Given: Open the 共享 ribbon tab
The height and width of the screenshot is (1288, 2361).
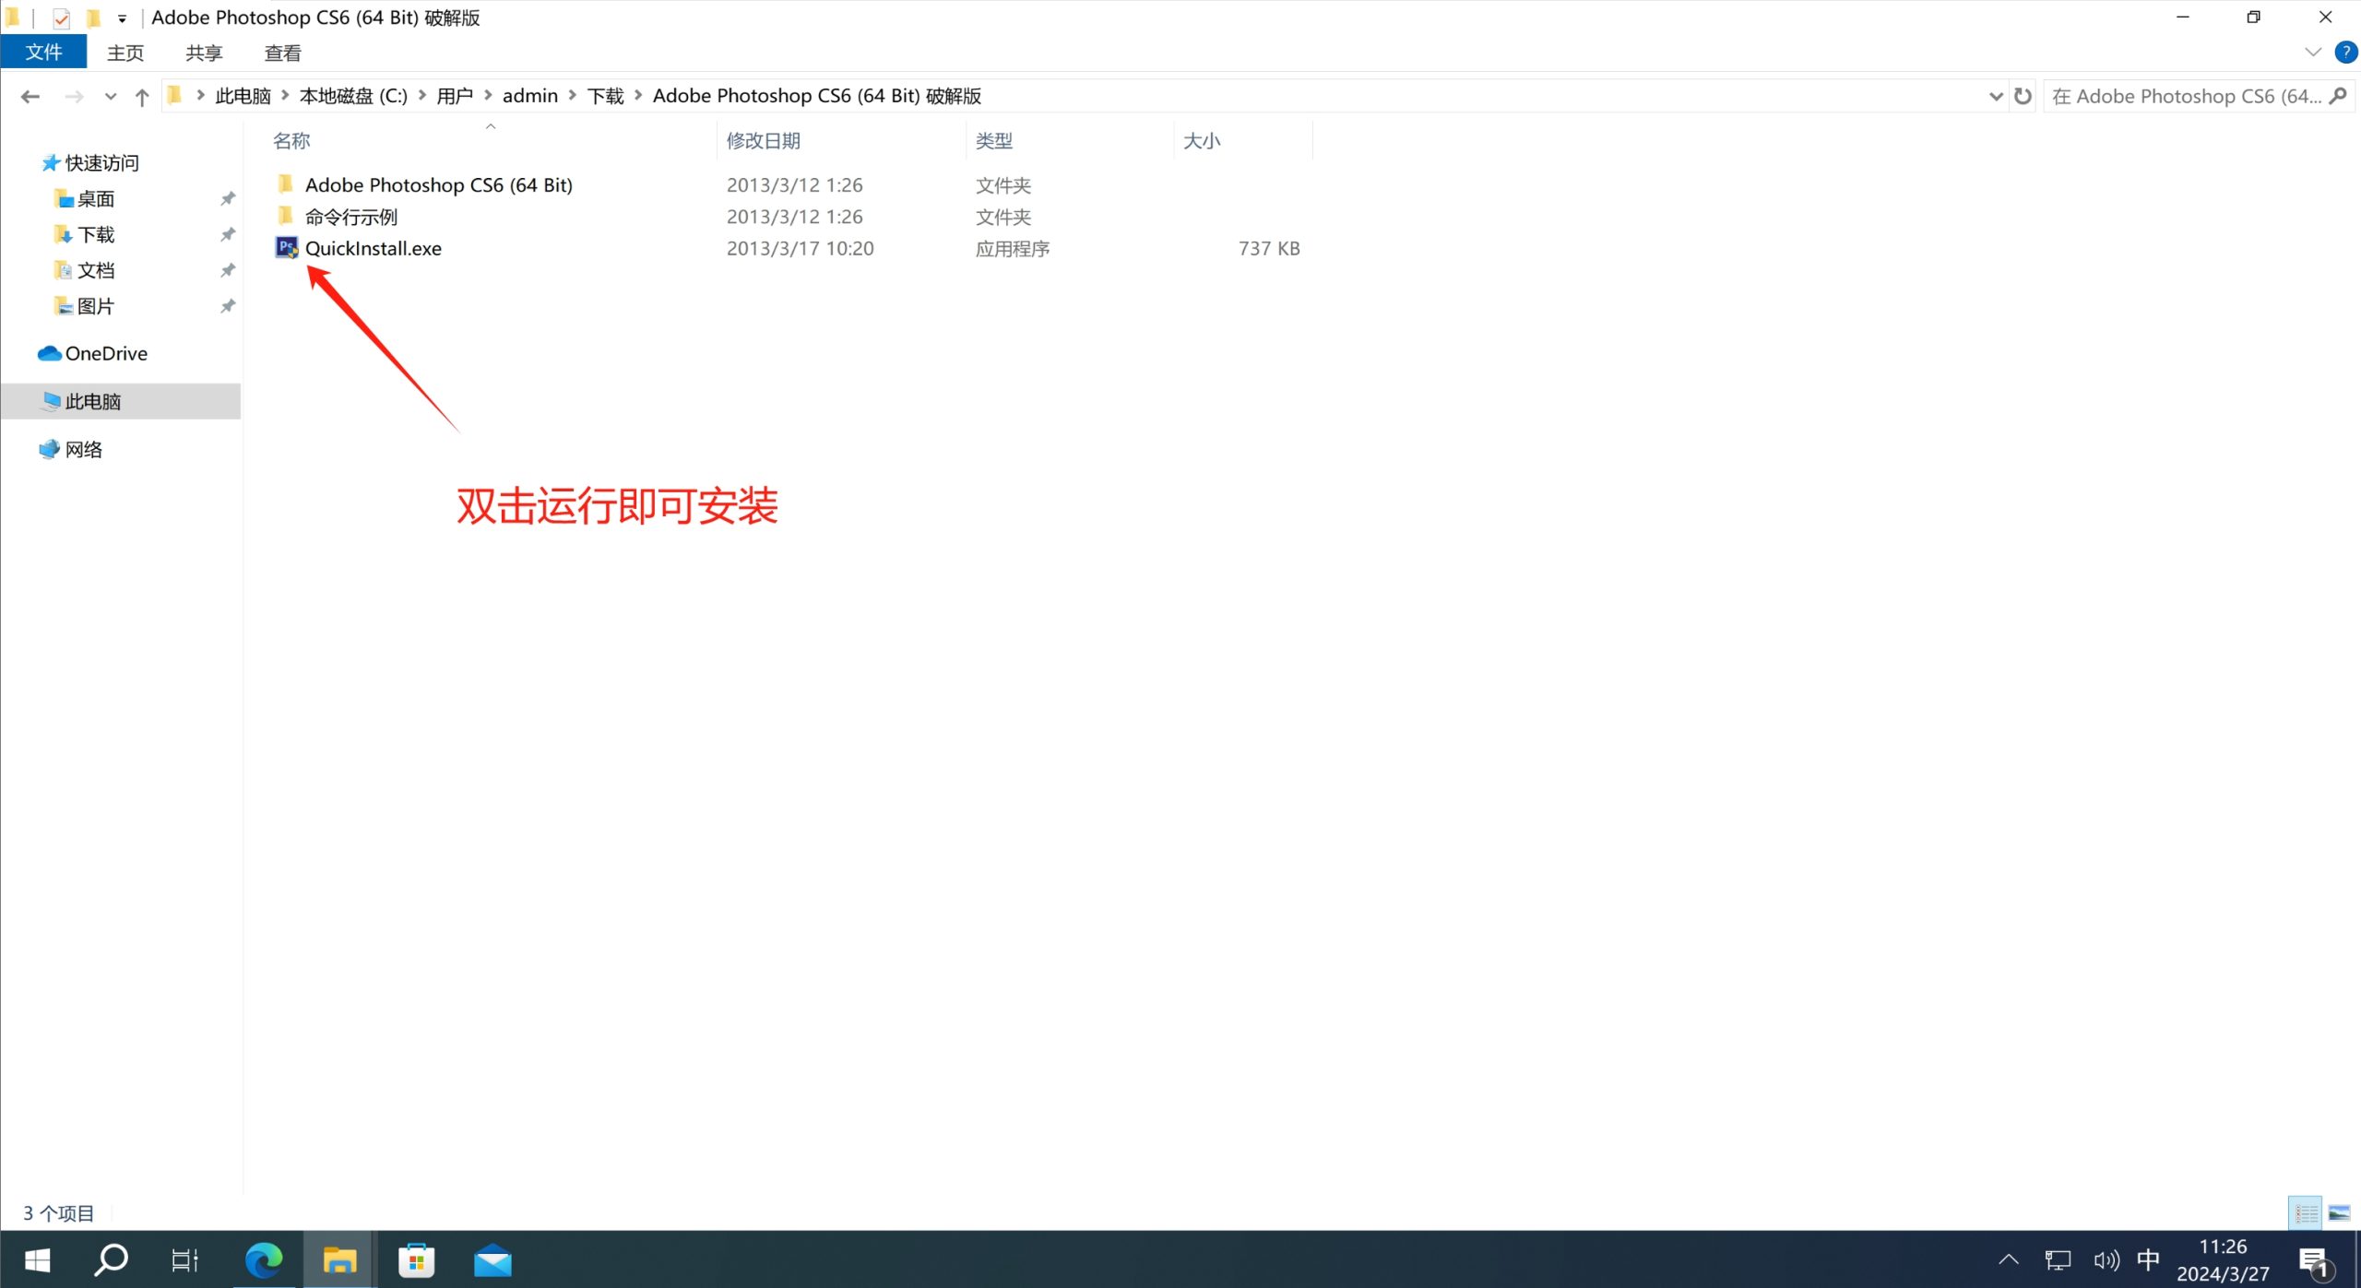Looking at the screenshot, I should click(x=204, y=53).
